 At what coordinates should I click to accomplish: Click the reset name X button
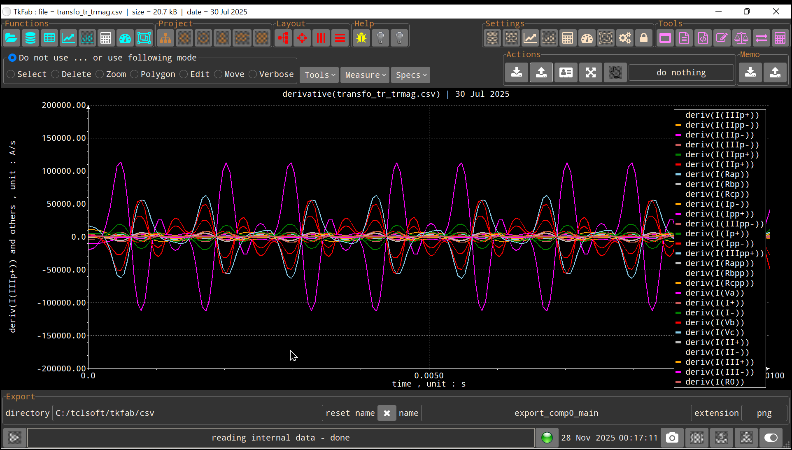click(387, 413)
